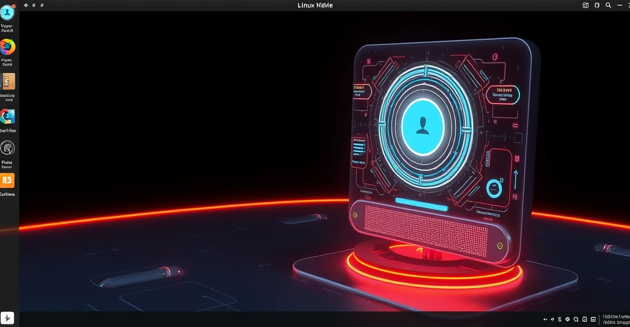Image resolution: width=630 pixels, height=327 pixels.
Task: Click the keyboard layout tray icon
Action: click(x=593, y=319)
